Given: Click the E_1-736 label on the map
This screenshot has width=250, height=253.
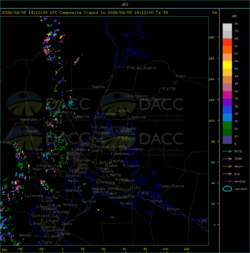Looking at the screenshot, I should 169,89.
